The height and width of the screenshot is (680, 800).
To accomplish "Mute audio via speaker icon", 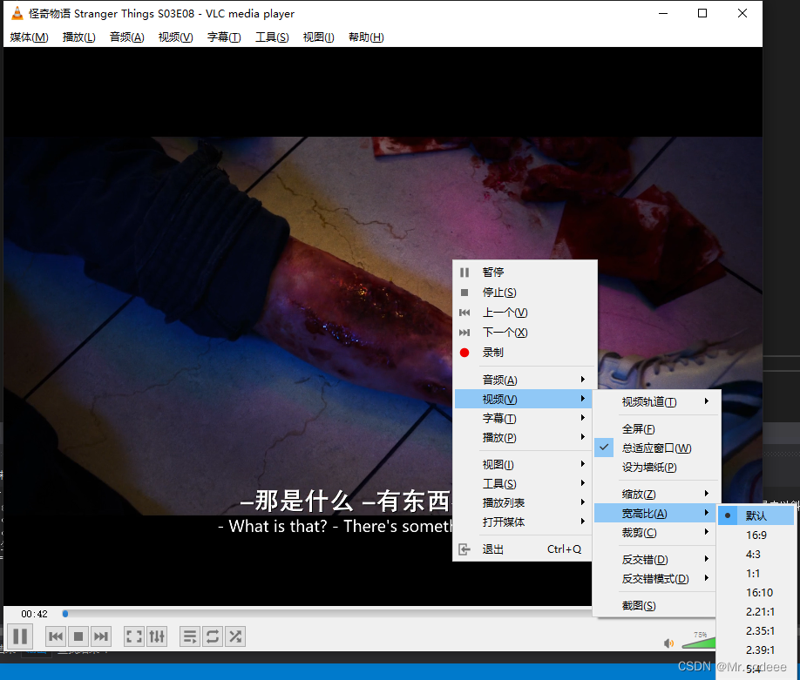I will 668,643.
